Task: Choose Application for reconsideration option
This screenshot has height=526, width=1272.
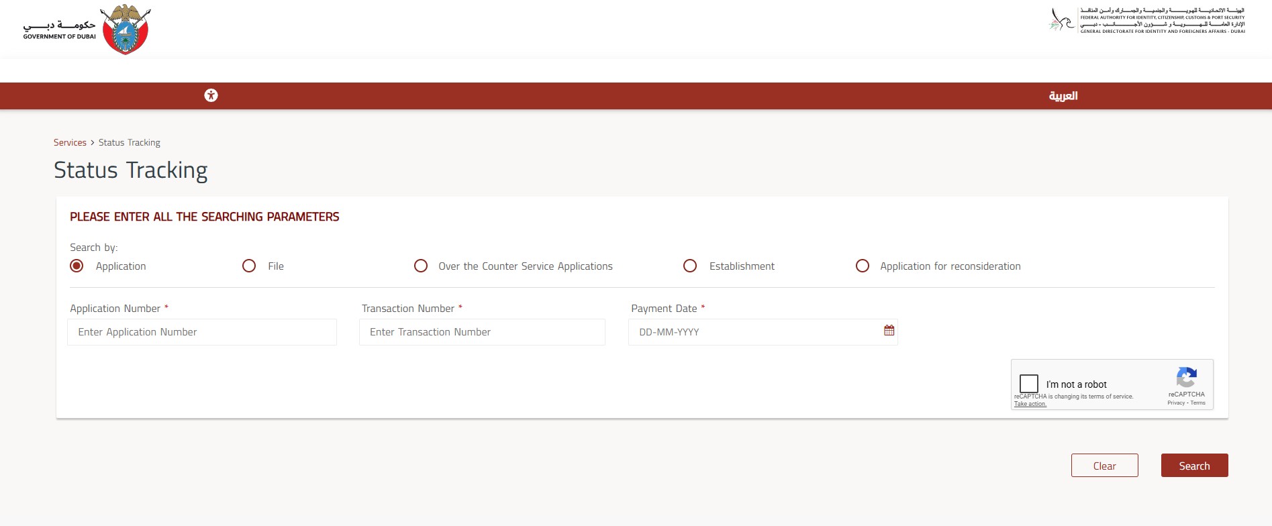Action: 863,266
